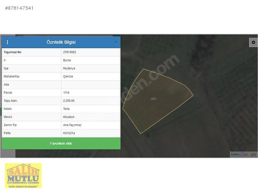Select the Zemin Tip value Ana Taşınmaz
Image resolution: width=258 pixels, height=193 pixels.
[x=72, y=125]
